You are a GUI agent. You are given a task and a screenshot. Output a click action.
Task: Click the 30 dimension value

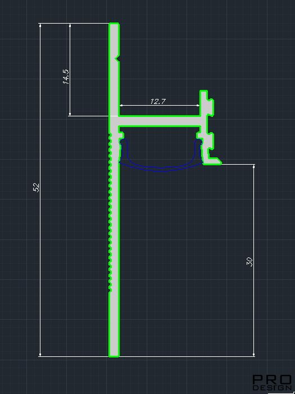tap(249, 261)
